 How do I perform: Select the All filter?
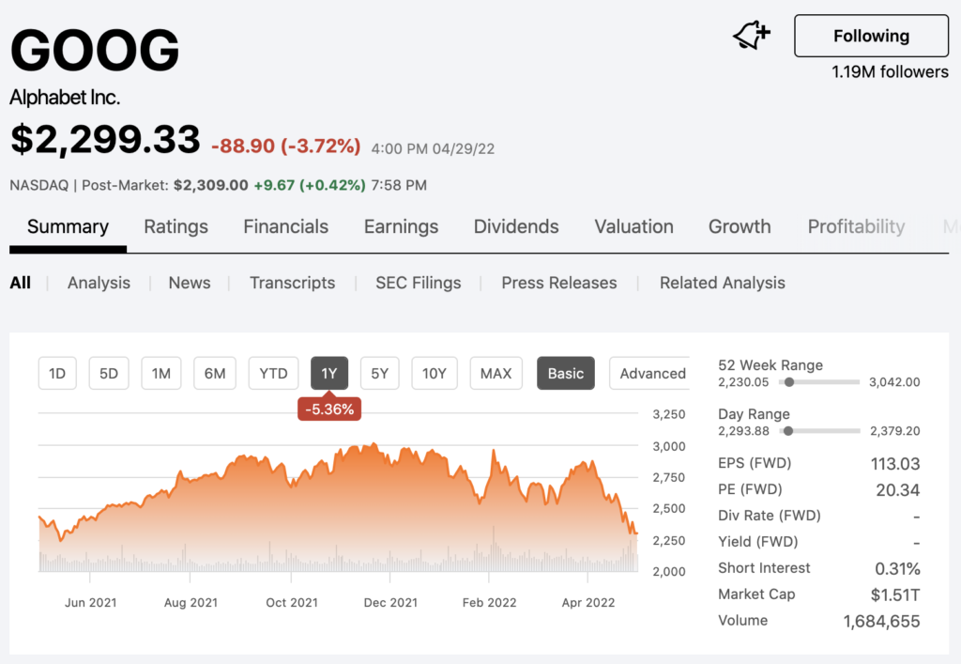coord(21,283)
